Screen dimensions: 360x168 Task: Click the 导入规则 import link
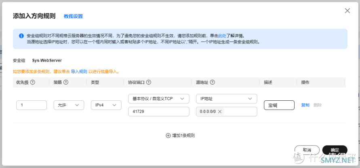tap(79, 72)
